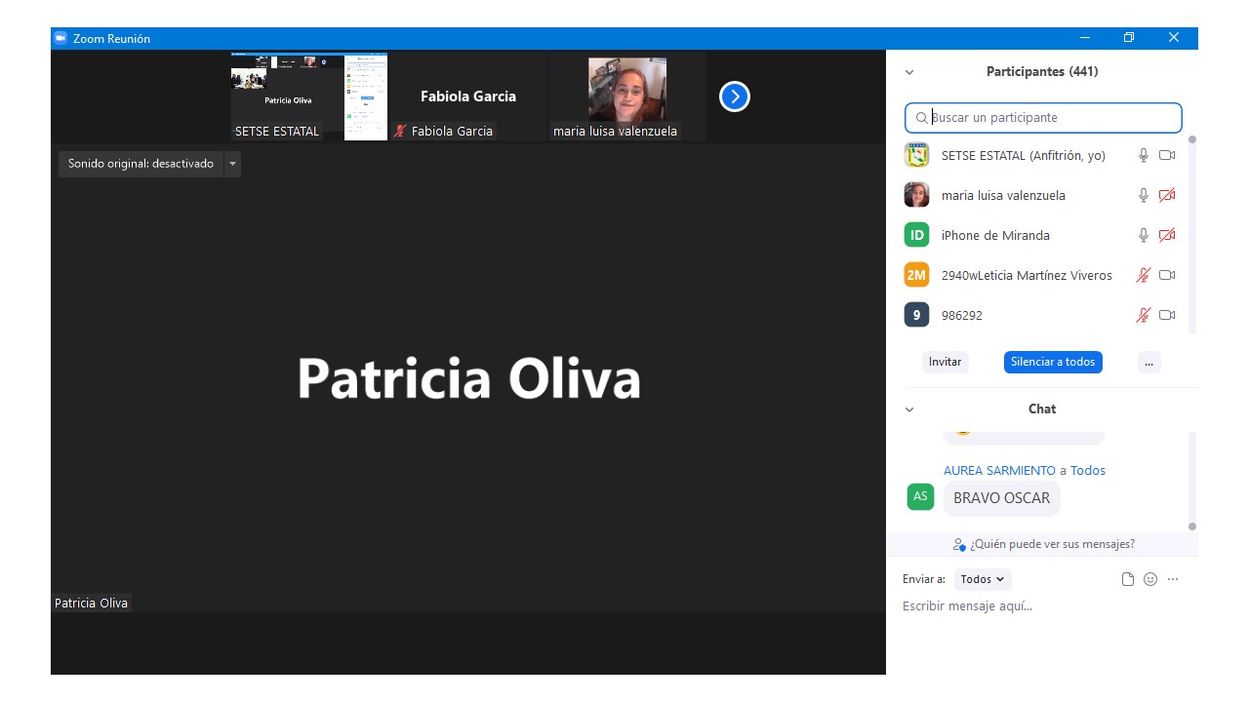Toggle camera icon for 2940wLeticia Martínez Viveros
The width and height of the screenshot is (1249, 702).
tap(1167, 275)
